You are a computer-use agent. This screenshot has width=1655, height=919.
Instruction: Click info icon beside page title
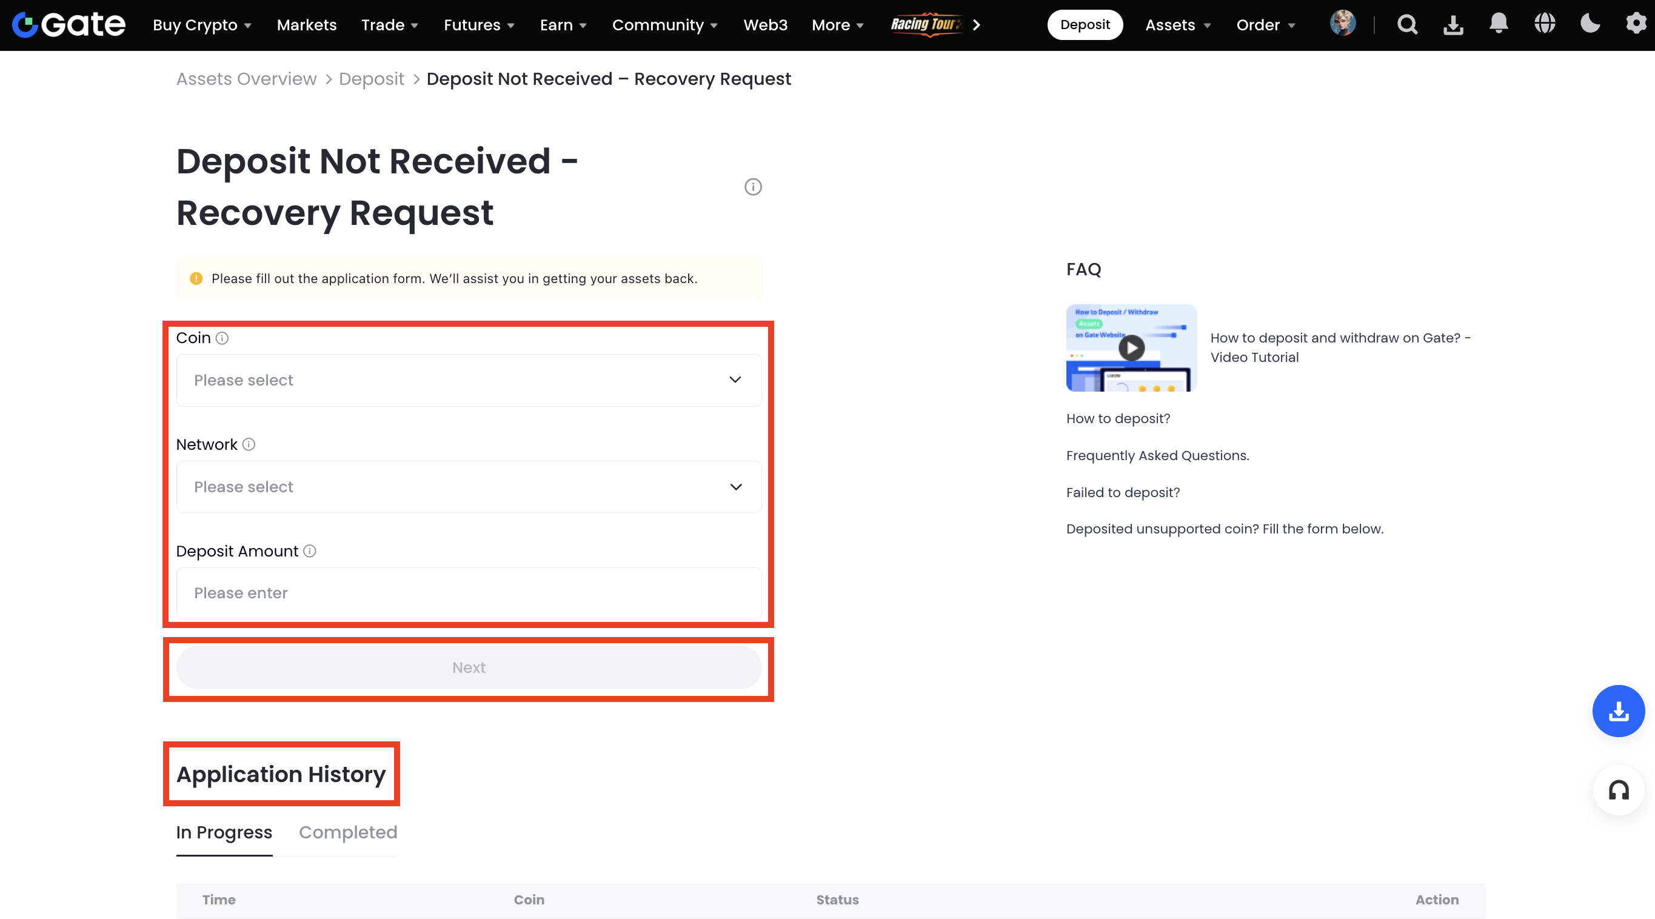753,187
